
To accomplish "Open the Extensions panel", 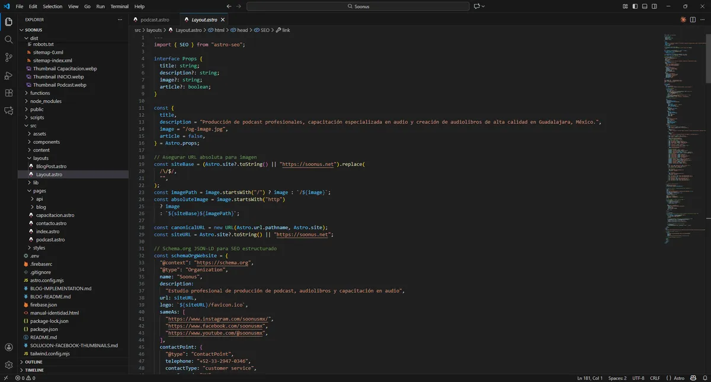I will point(8,93).
